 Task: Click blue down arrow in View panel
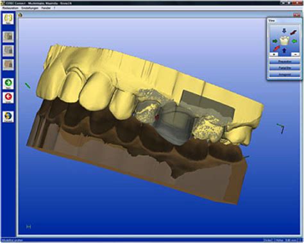point(284,31)
